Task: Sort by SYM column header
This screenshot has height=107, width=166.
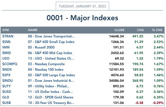Action: 6,30
